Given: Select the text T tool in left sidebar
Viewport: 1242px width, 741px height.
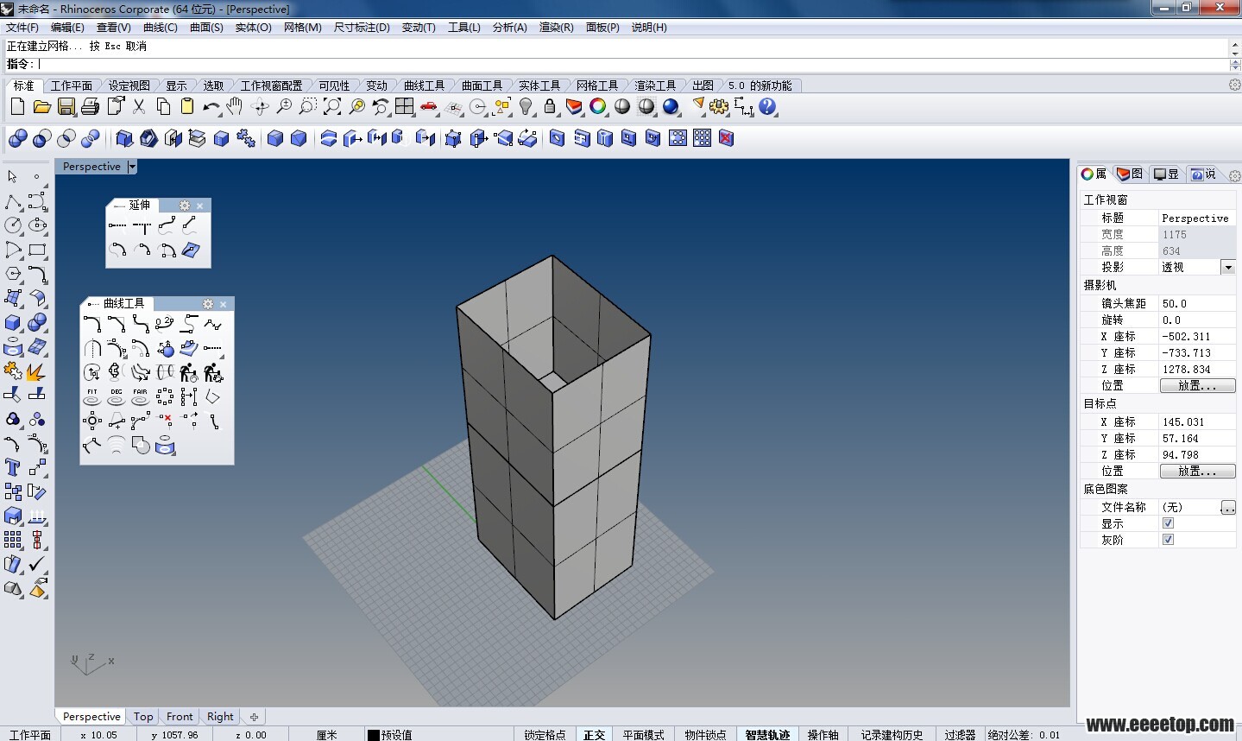Looking at the screenshot, I should coord(12,467).
